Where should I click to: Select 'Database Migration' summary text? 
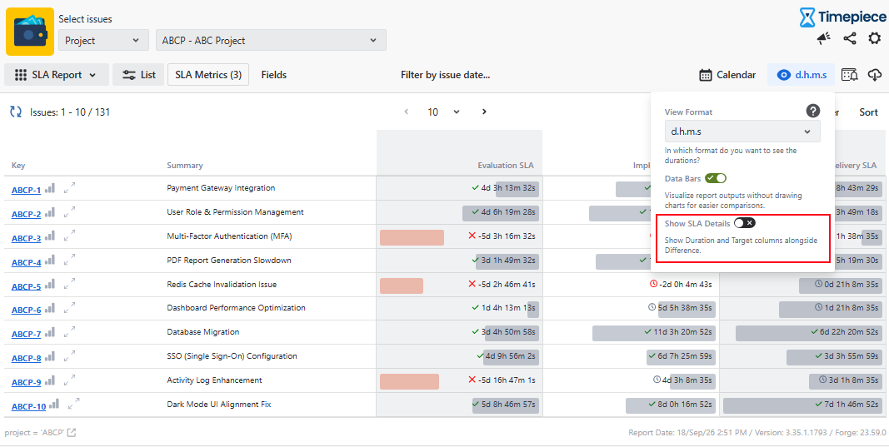pos(203,332)
